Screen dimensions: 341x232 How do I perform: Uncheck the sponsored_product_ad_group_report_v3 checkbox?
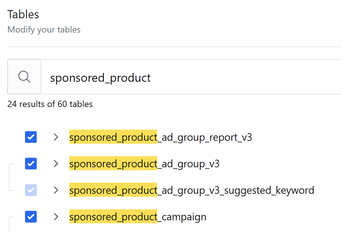31,137
